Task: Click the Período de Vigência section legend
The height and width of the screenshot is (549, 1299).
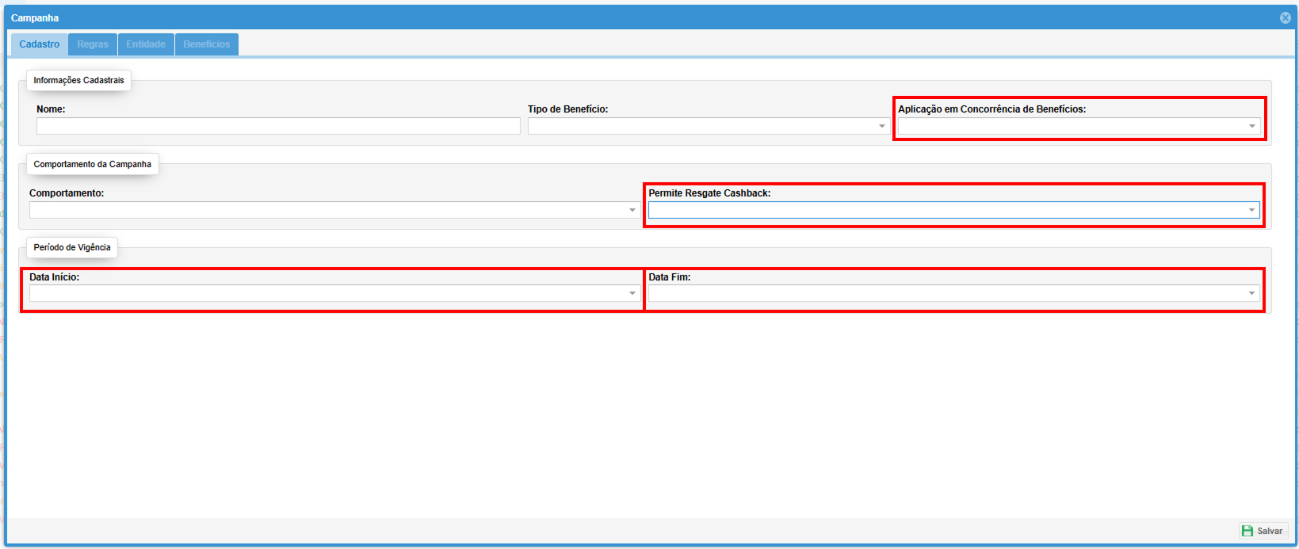Action: [x=72, y=247]
